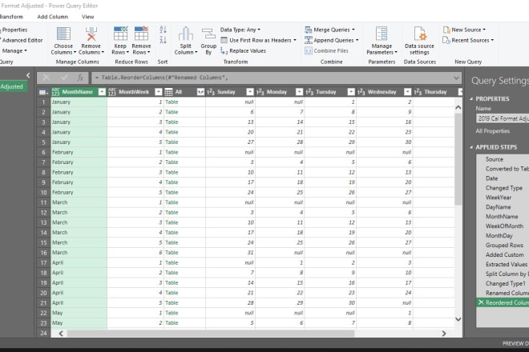Open the Monday column filter dropdown
529x352 pixels.
299,92
